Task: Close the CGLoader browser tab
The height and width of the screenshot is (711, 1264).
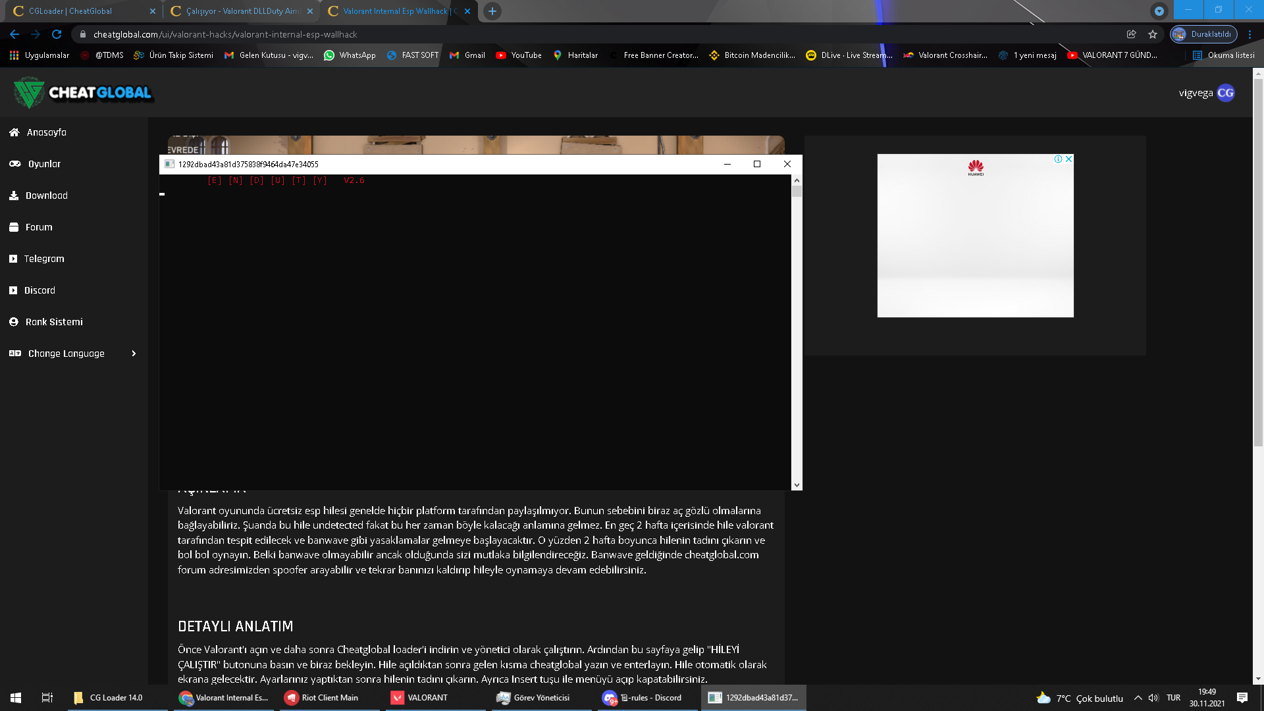Action: (153, 11)
